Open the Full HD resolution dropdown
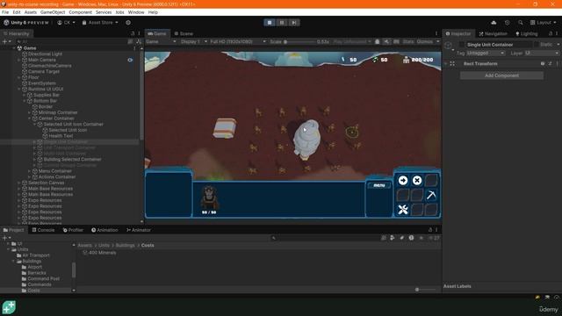Screen dimensions: 562x316 click(238, 41)
